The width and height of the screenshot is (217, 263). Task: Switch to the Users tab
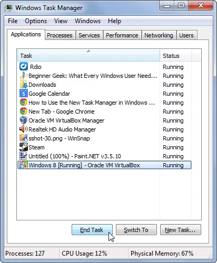186,35
